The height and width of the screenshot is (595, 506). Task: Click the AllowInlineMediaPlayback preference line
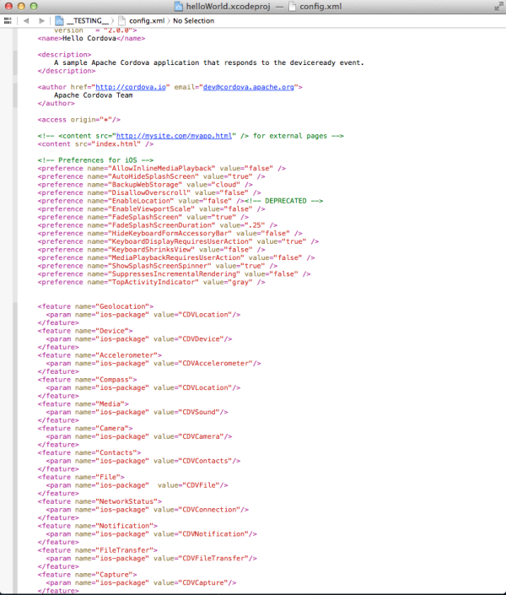click(162, 168)
